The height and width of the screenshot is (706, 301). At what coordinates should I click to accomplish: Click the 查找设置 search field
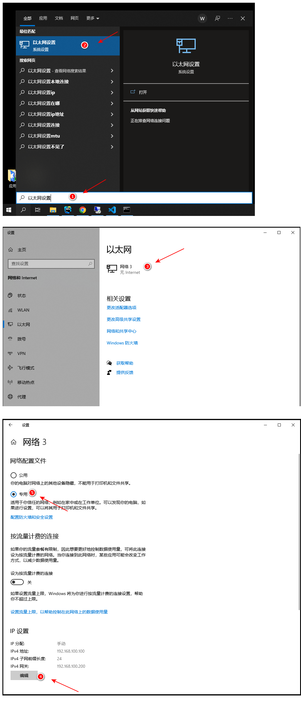pyautogui.click(x=51, y=264)
